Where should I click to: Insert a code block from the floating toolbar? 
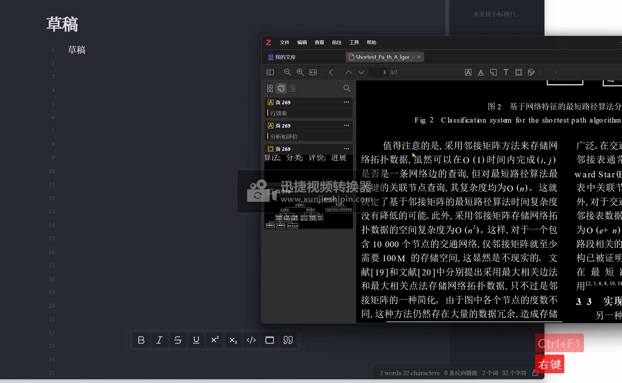pyautogui.click(x=270, y=340)
